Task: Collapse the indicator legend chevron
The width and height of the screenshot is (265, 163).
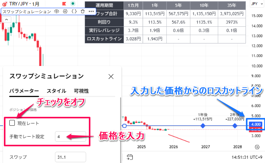Action: 6,20
